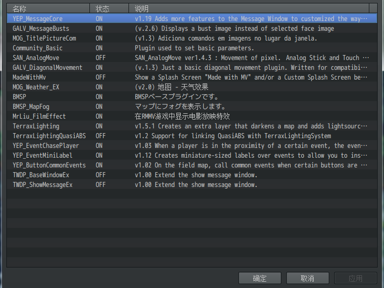Screen dimensions: 384x288
Task: Click the description 'マップにフォグを表示します。'
Action: pyautogui.click(x=180, y=107)
